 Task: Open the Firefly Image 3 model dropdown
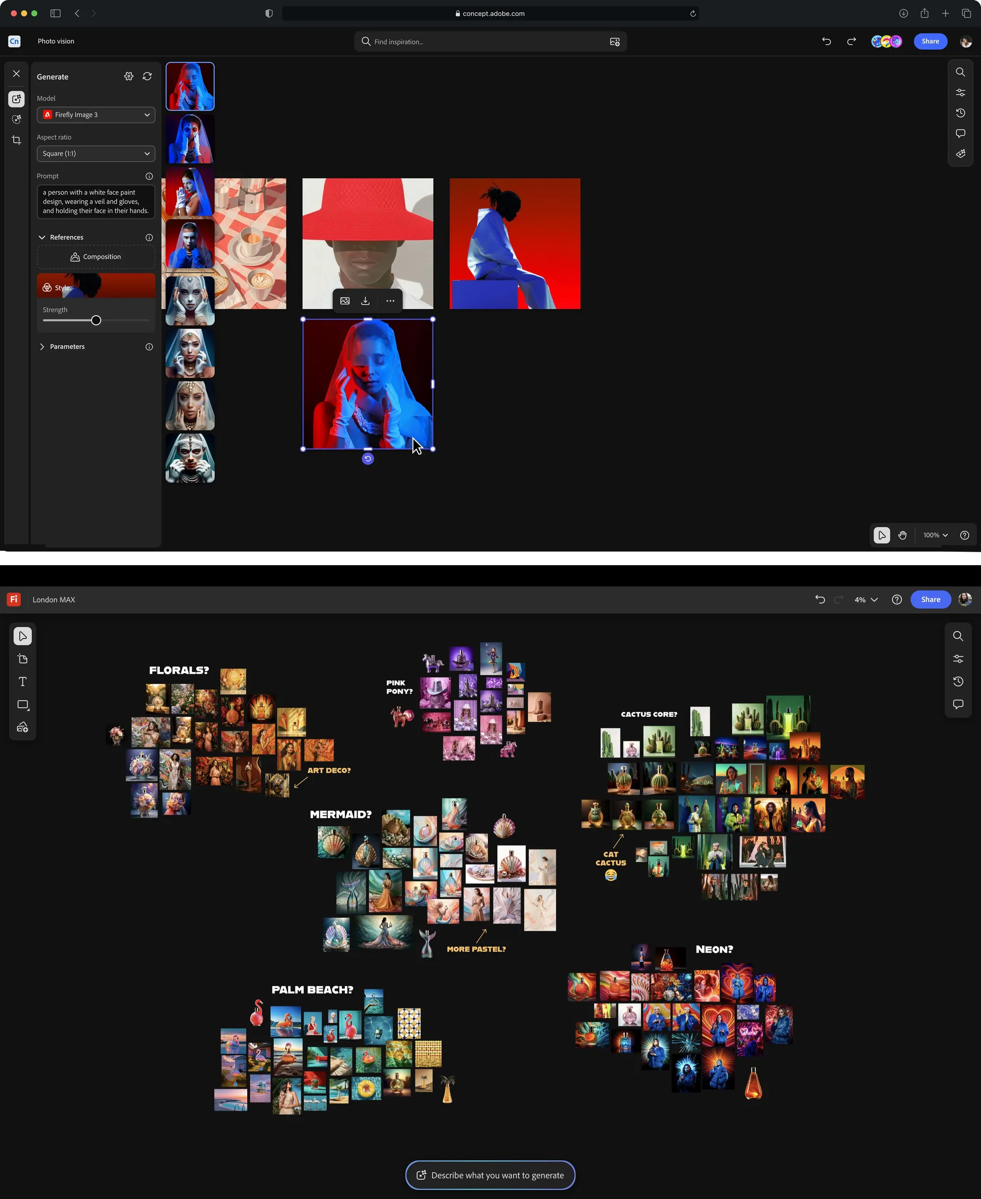[x=96, y=115]
